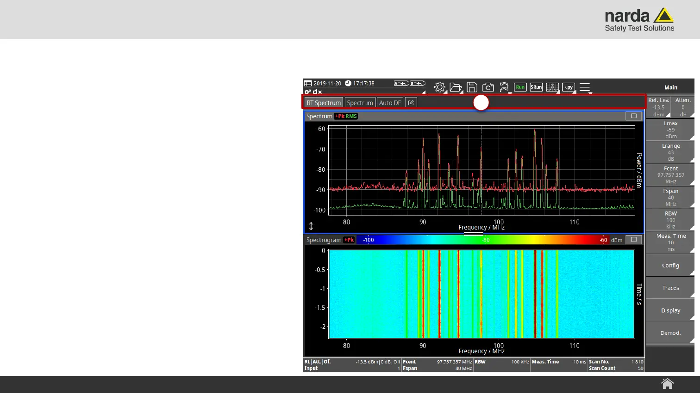This screenshot has width=700, height=393.
Task: Click the save floppy disk icon
Action: (472, 87)
